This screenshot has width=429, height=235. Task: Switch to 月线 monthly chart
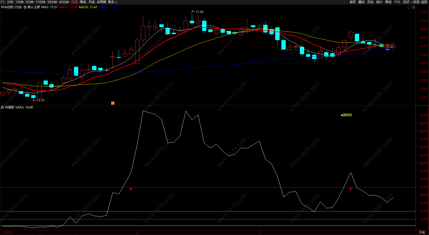coord(92,2)
